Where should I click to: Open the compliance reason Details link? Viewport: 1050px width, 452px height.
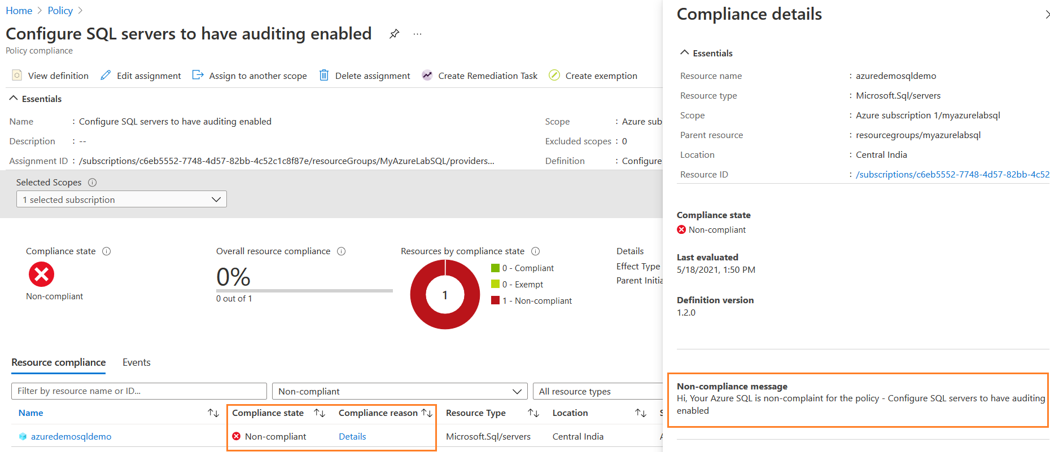(x=352, y=437)
